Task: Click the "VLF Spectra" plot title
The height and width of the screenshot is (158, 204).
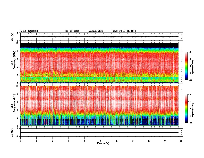Action: tap(29, 31)
